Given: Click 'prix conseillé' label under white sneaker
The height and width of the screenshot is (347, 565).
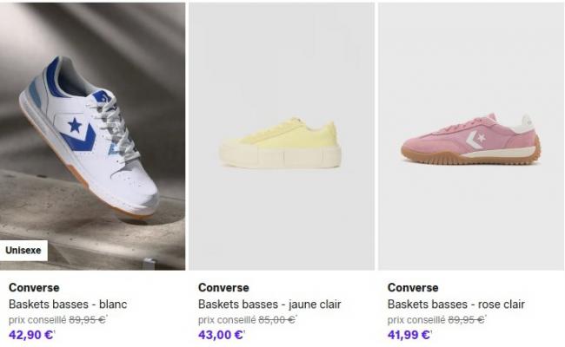Looking at the screenshot, I should 37,319.
